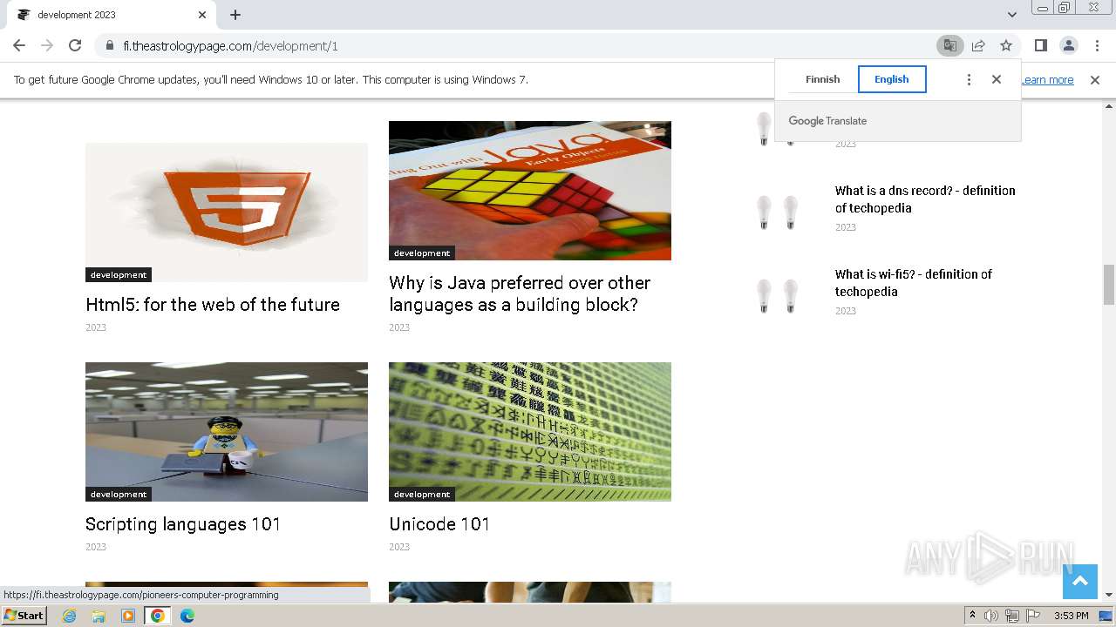Open 'Html5: for the web of the future'
This screenshot has height=627, width=1116.
(x=213, y=305)
